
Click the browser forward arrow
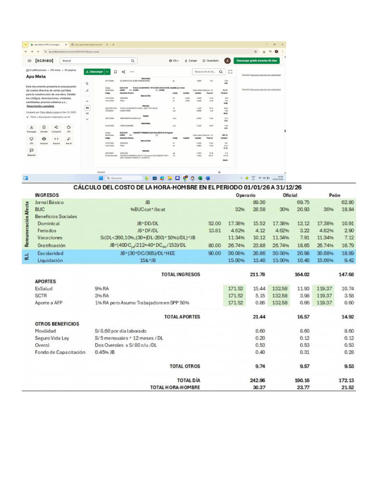[32, 52]
